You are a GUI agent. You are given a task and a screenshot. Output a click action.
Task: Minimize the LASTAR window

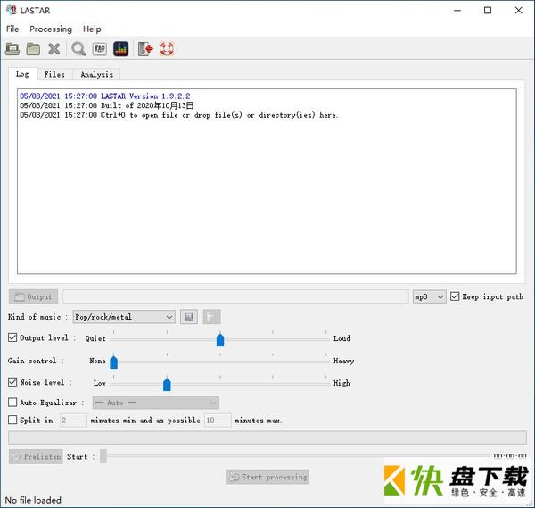[457, 10]
